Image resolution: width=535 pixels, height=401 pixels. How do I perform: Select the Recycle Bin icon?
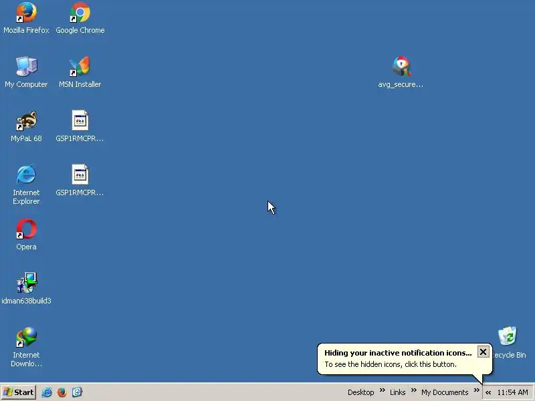pos(508,337)
